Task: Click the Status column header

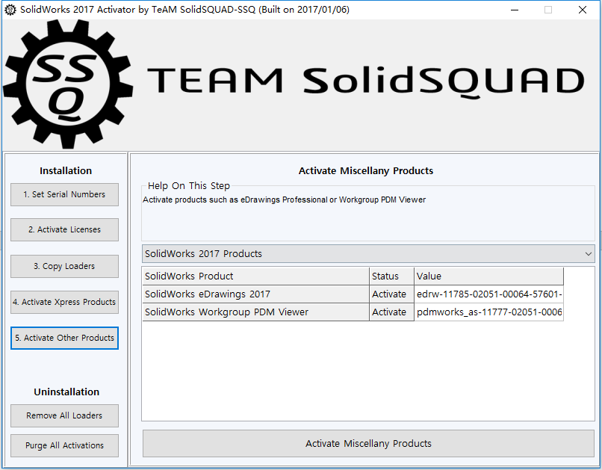Action: 391,276
